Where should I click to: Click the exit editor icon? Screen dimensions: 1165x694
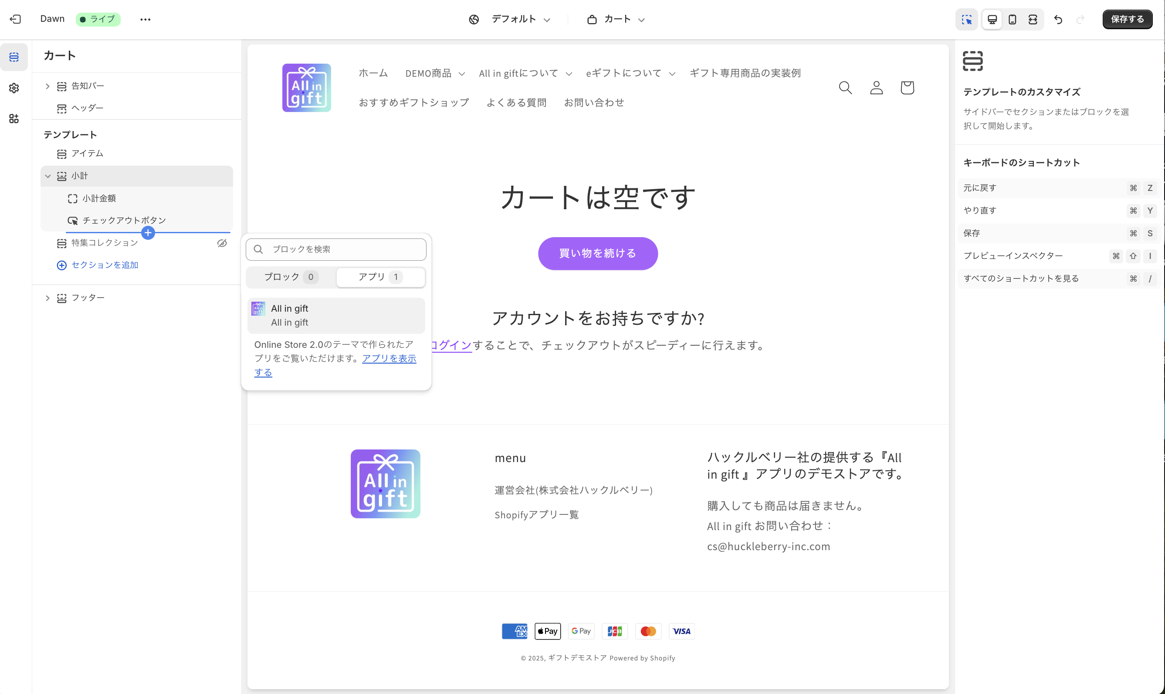[x=15, y=19]
